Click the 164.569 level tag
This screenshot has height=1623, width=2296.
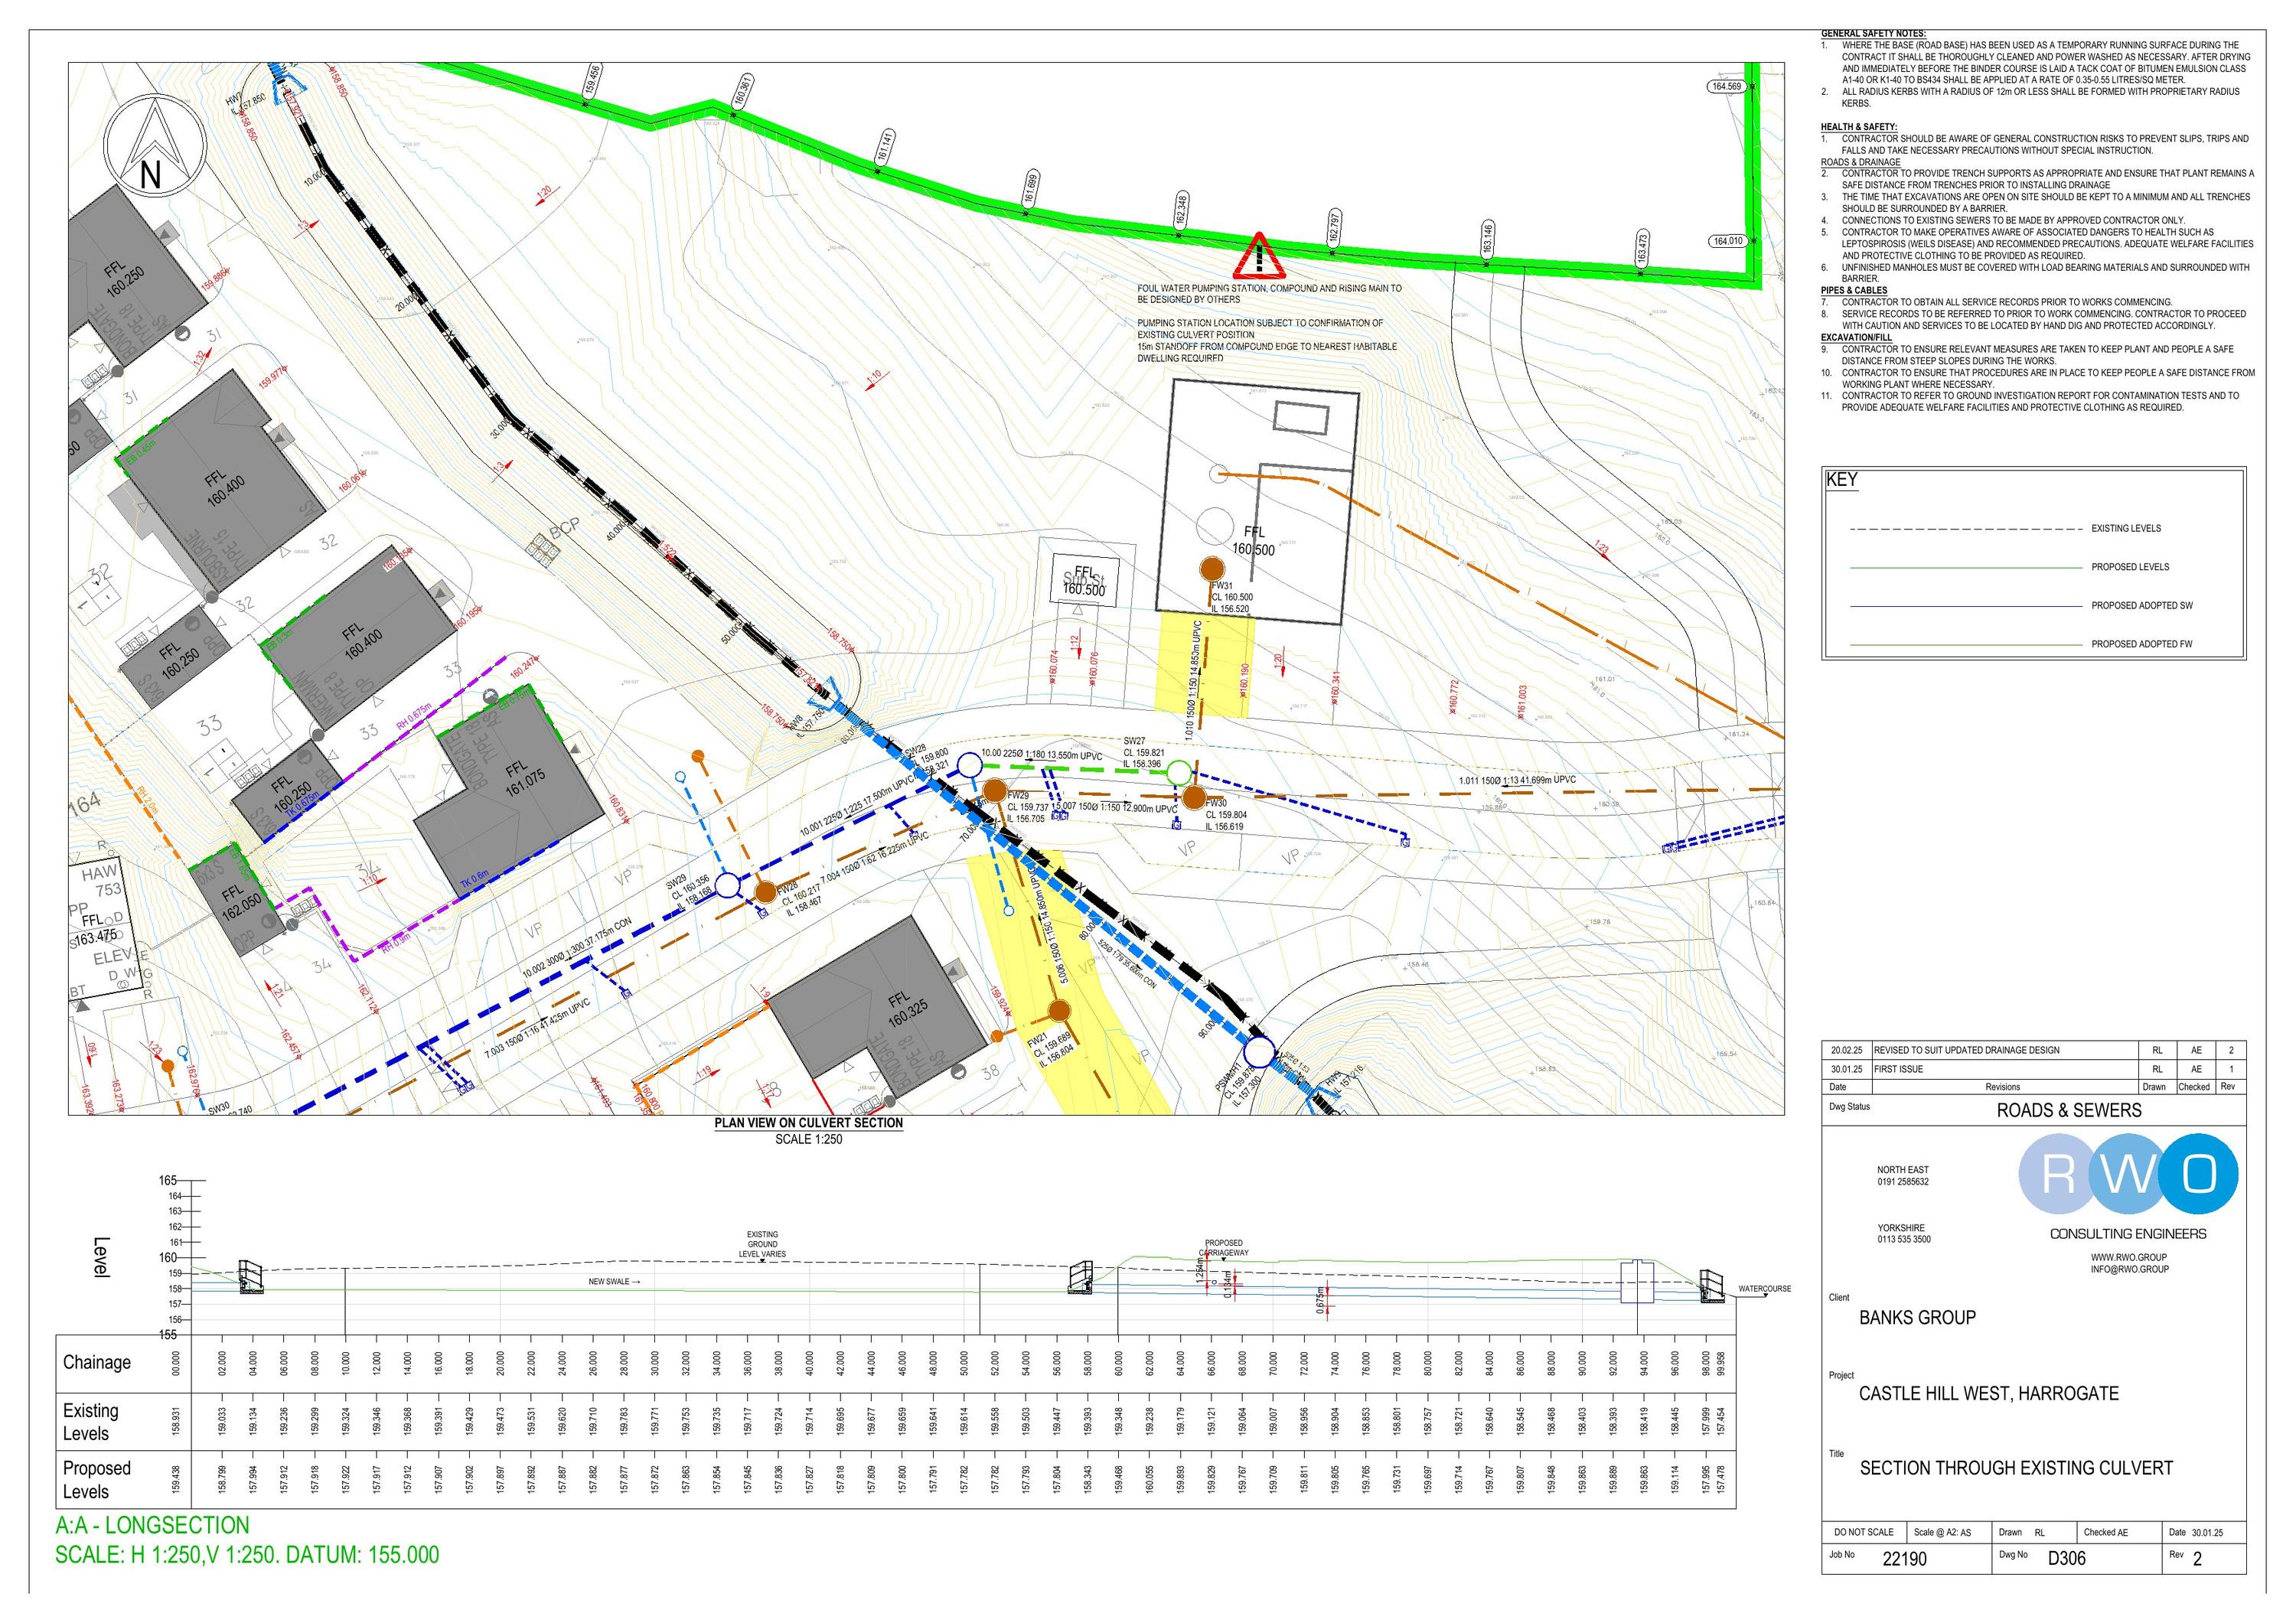tap(1727, 87)
